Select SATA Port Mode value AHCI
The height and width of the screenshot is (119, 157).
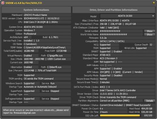102,87
